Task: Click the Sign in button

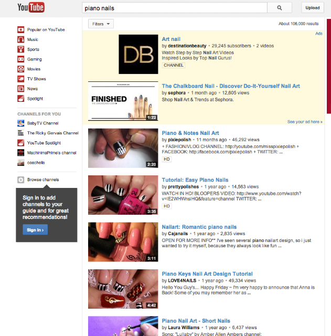Action: coord(35,230)
